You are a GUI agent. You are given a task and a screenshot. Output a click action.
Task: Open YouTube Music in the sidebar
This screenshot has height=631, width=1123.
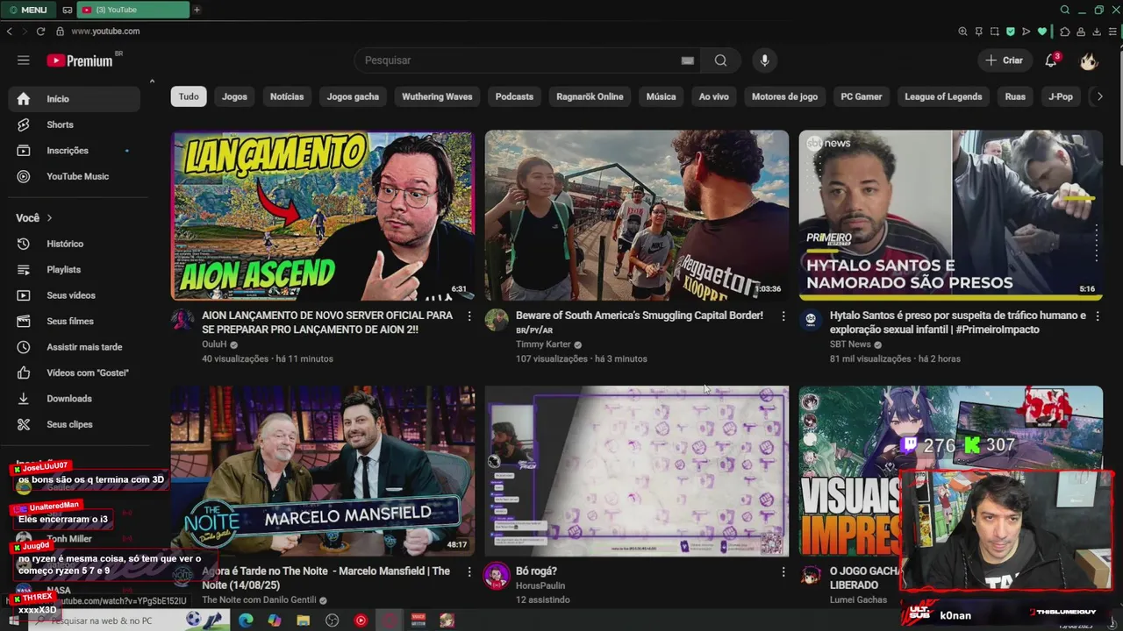[x=75, y=176]
